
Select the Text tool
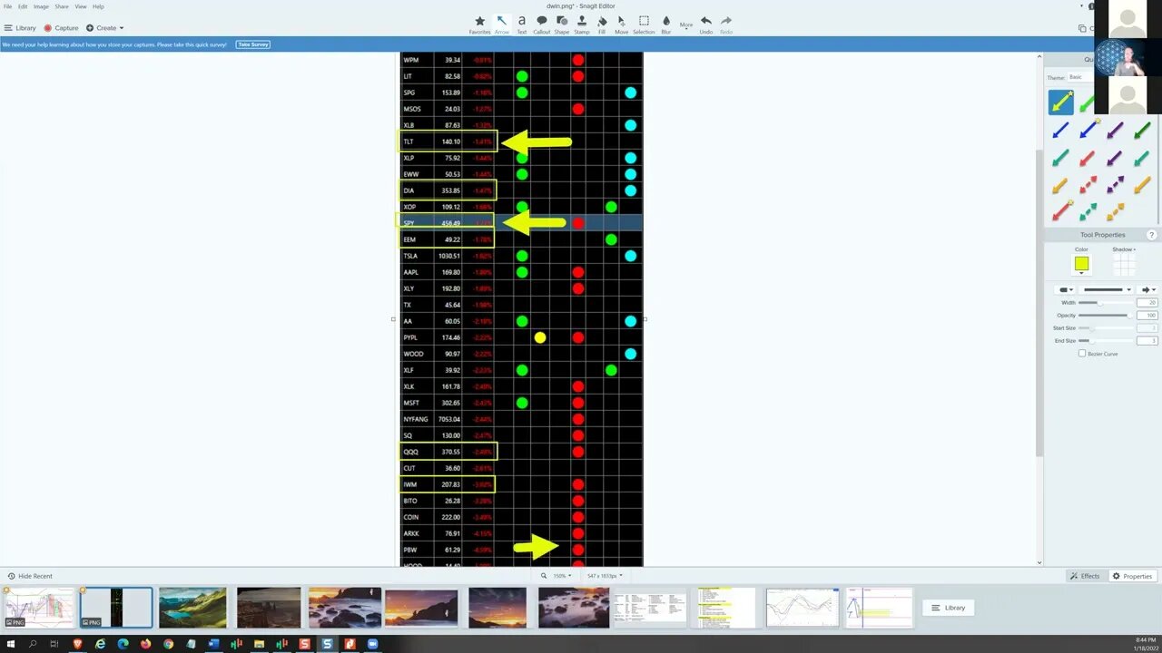(522, 24)
